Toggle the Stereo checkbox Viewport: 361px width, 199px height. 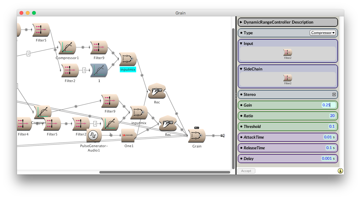point(334,94)
